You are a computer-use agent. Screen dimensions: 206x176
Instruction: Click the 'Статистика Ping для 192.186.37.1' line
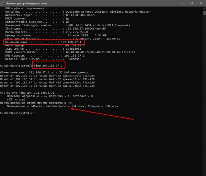(x=28, y=93)
